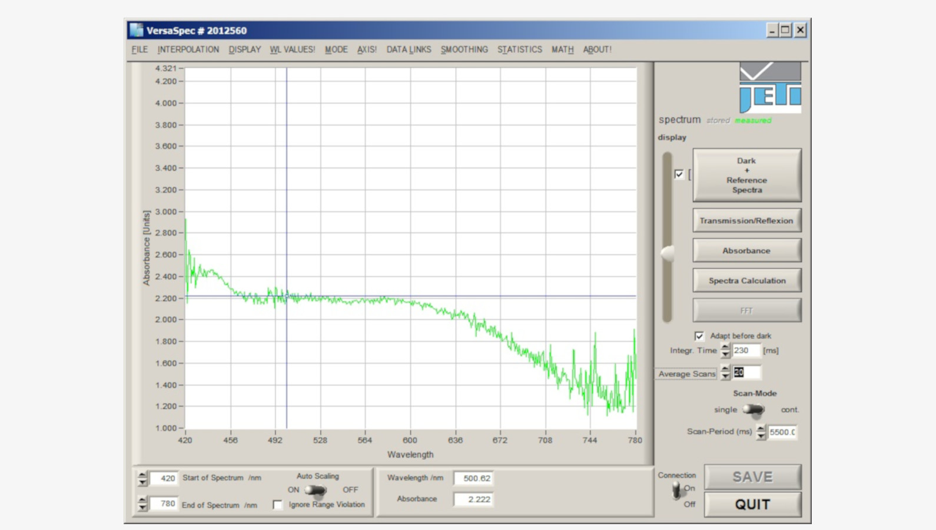Viewport: 936px width, 530px height.
Task: Enable Ignore Range Violation checkbox
Action: pyautogui.click(x=278, y=505)
